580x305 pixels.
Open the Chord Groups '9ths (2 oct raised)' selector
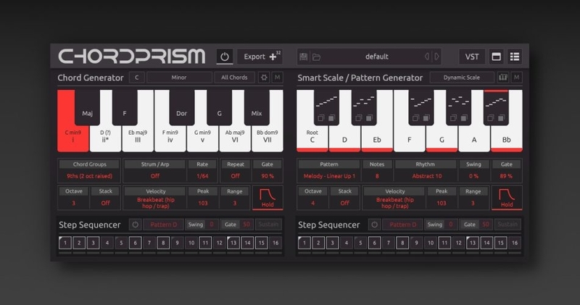(x=89, y=176)
